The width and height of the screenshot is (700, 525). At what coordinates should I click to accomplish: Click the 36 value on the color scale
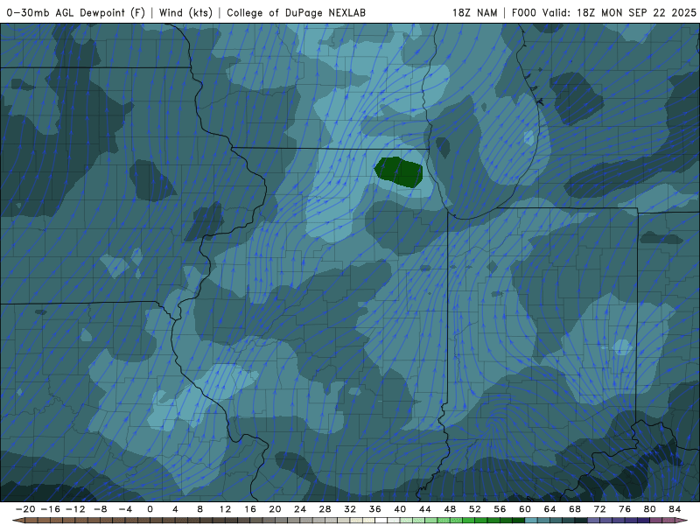pyautogui.click(x=375, y=509)
